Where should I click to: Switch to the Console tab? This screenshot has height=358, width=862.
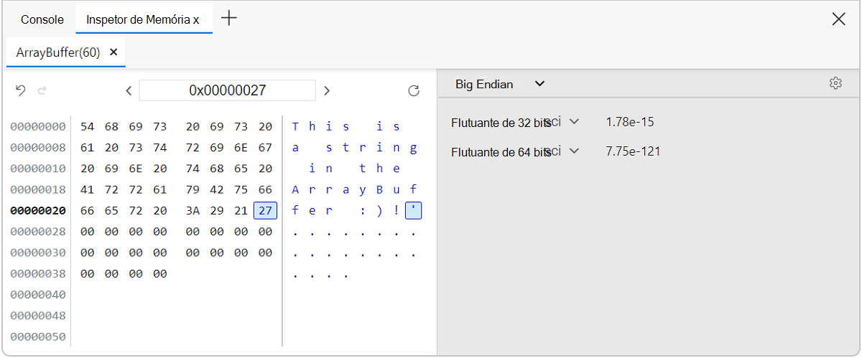coord(42,19)
